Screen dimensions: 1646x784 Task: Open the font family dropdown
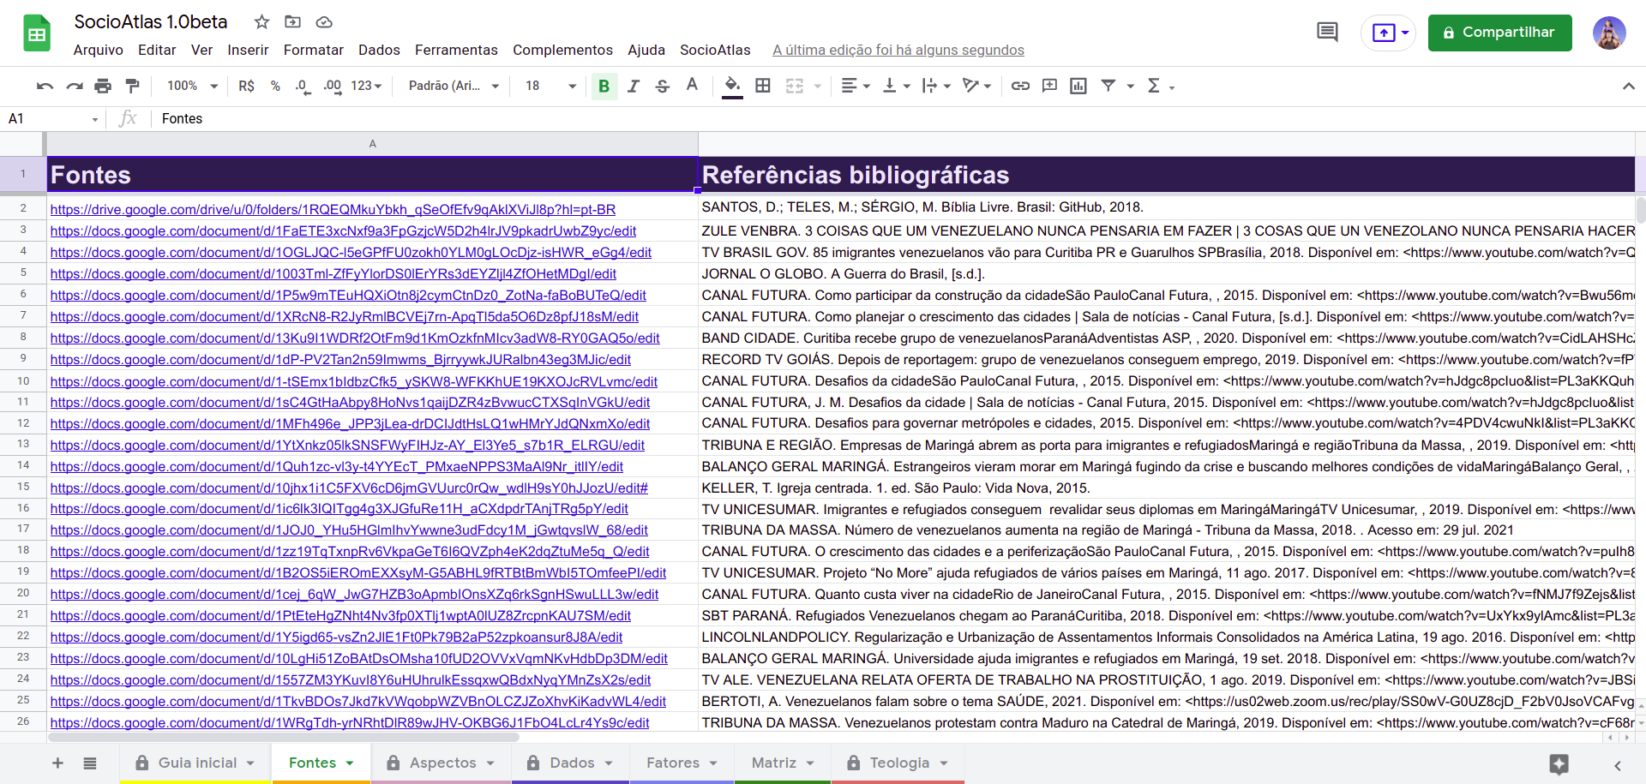click(x=454, y=86)
